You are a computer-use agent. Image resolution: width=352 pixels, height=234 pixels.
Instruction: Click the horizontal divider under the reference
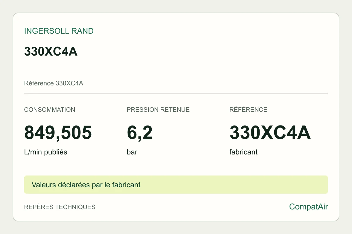point(176,94)
